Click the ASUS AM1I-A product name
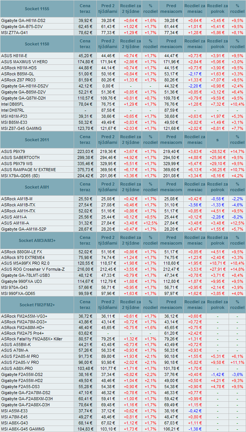 pyautogui.click(x=14, y=217)
